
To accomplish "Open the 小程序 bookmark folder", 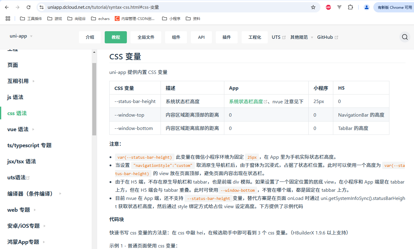I will click(x=171, y=18).
